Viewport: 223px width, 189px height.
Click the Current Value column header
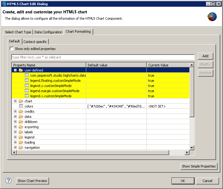(x=168, y=65)
